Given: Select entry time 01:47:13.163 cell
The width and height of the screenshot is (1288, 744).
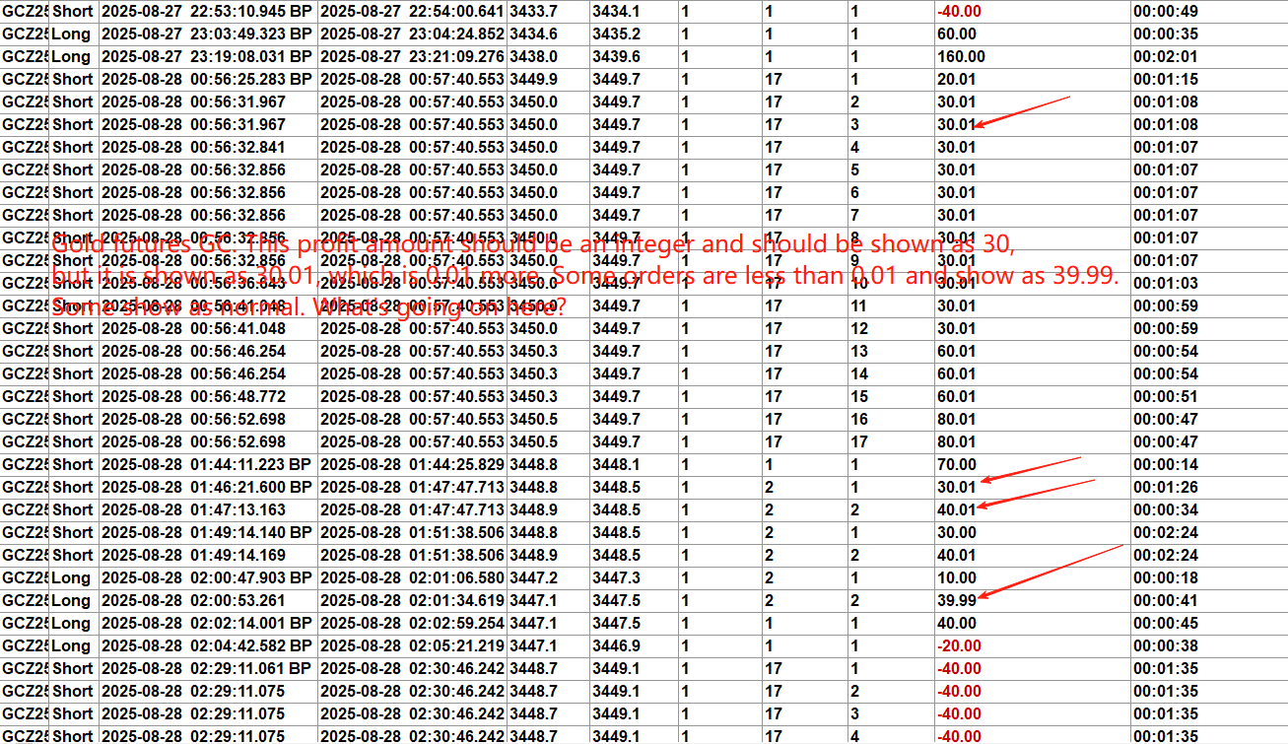Looking at the screenshot, I should (x=208, y=509).
